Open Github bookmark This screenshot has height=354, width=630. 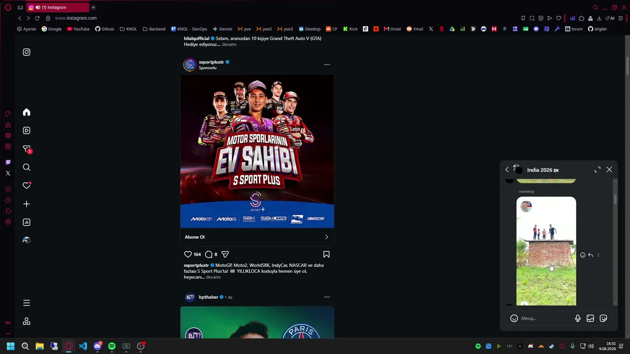104,29
